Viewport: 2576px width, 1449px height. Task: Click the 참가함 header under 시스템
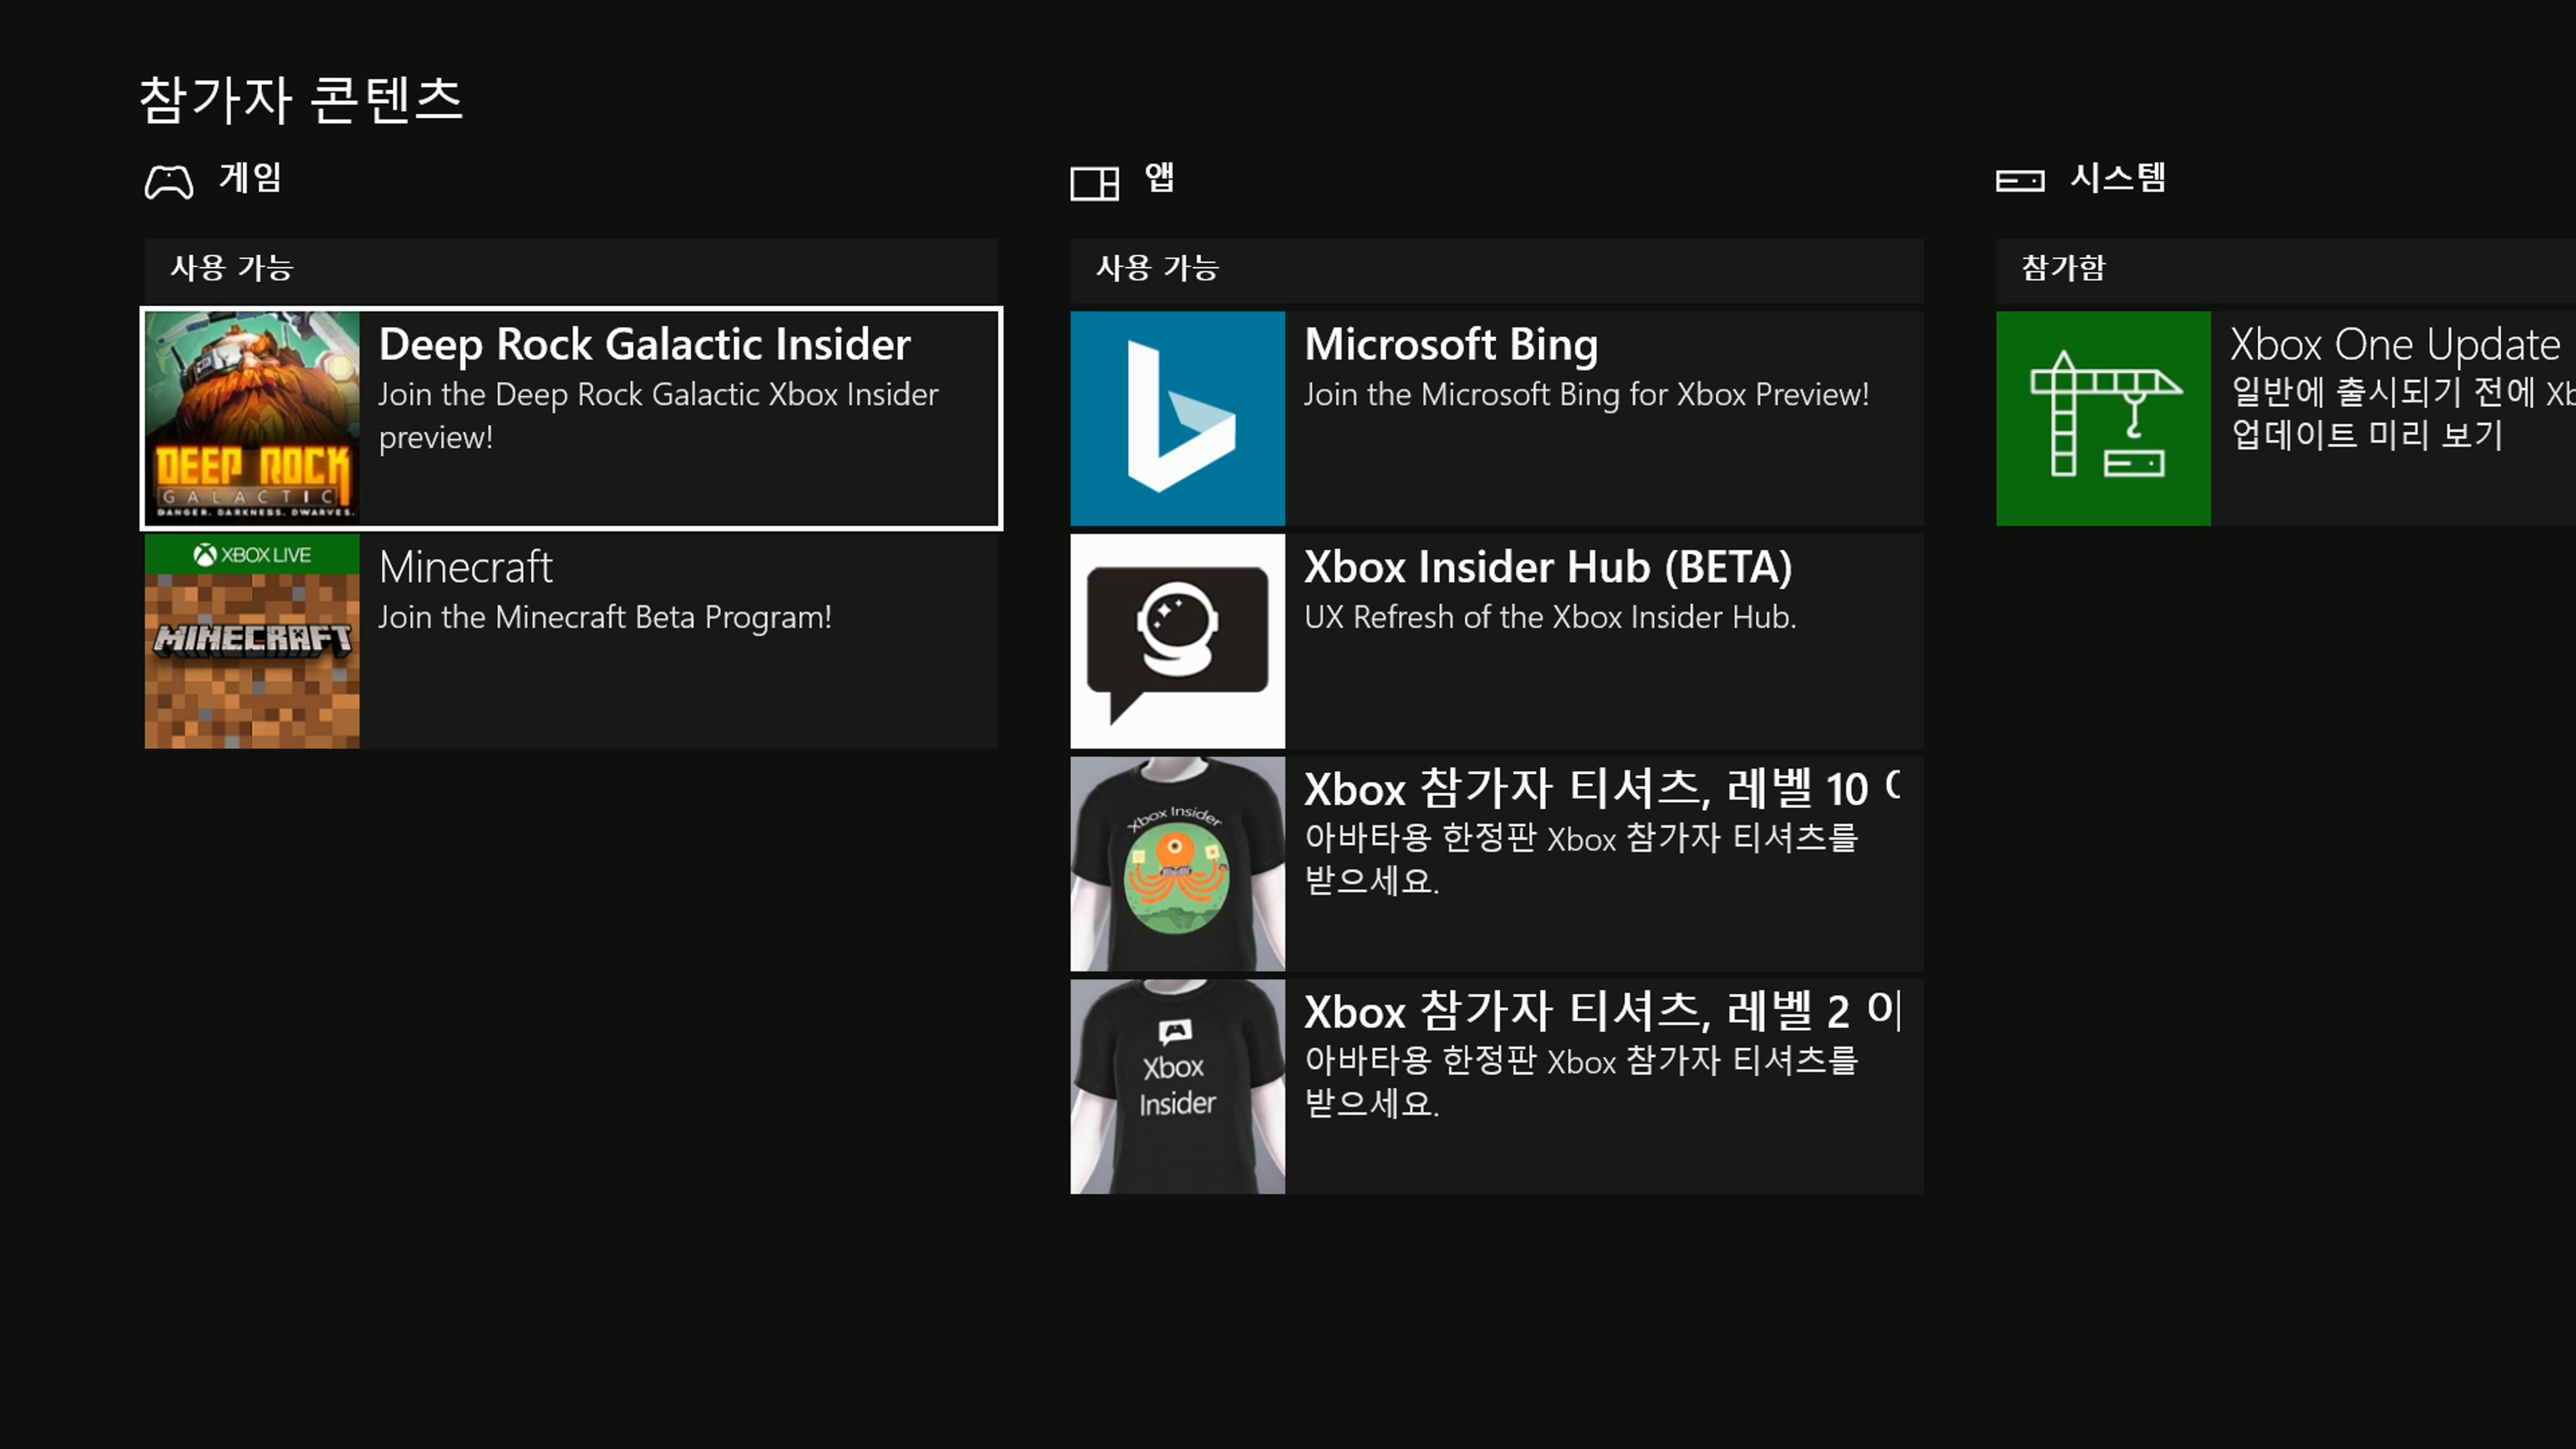(x=2286, y=269)
